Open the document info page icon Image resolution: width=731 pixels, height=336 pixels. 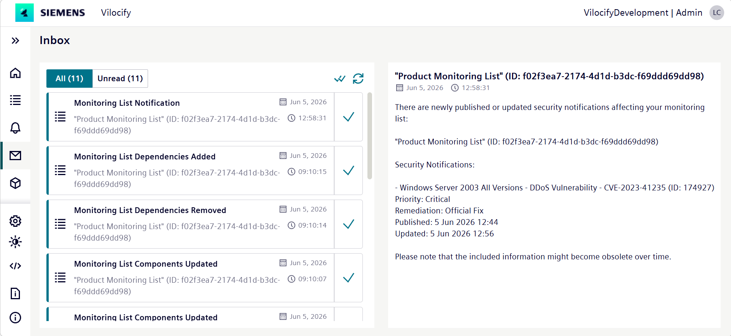point(15,293)
